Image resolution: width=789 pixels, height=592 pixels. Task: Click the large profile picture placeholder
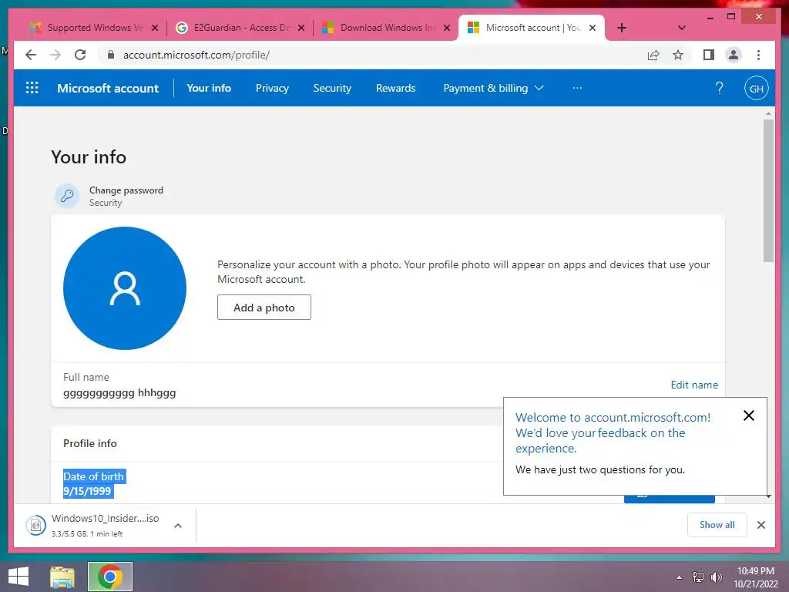click(125, 288)
